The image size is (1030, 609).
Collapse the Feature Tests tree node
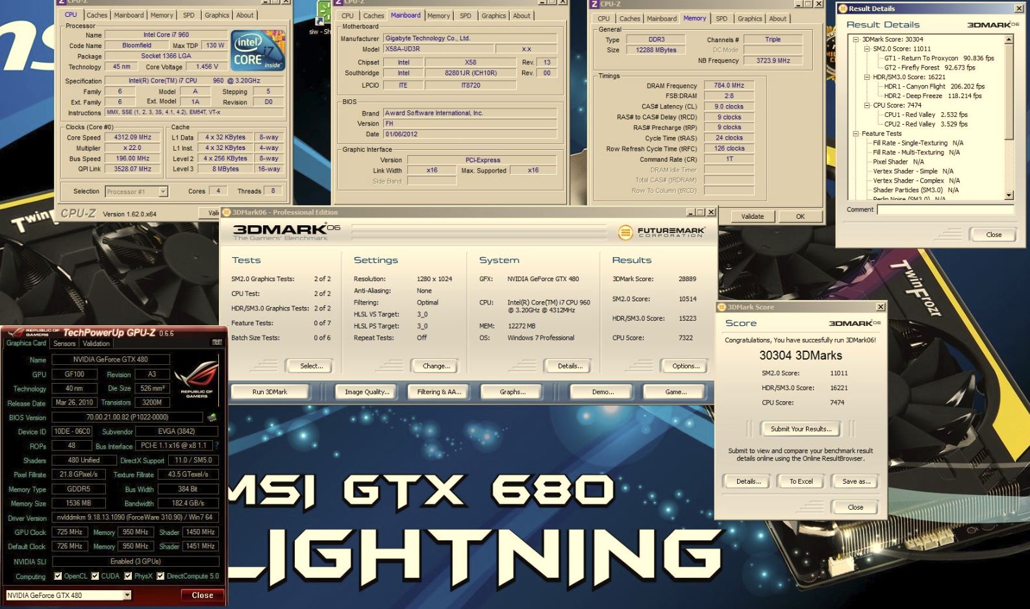click(x=856, y=133)
